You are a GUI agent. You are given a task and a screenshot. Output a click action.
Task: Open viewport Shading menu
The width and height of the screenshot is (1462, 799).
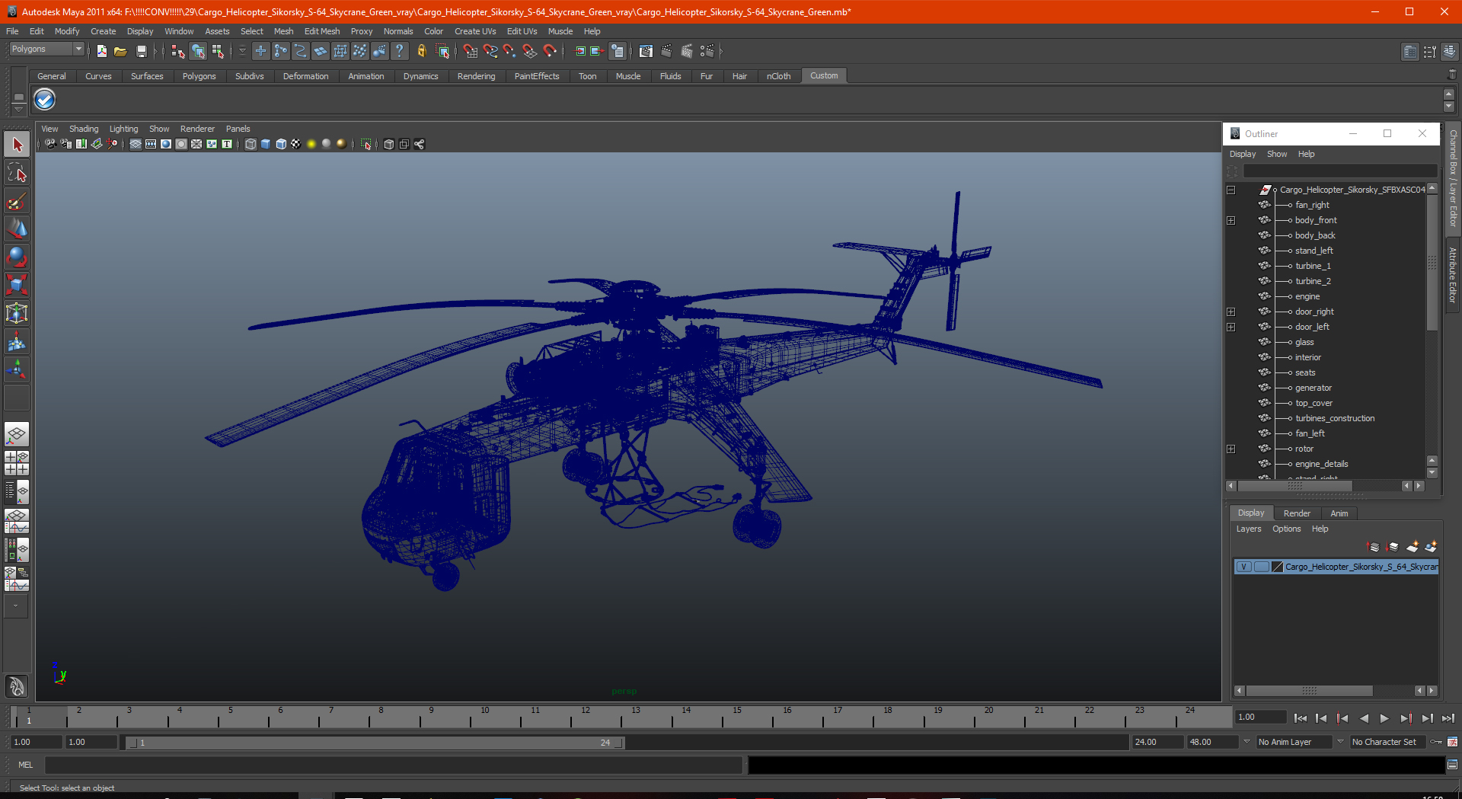coord(84,129)
